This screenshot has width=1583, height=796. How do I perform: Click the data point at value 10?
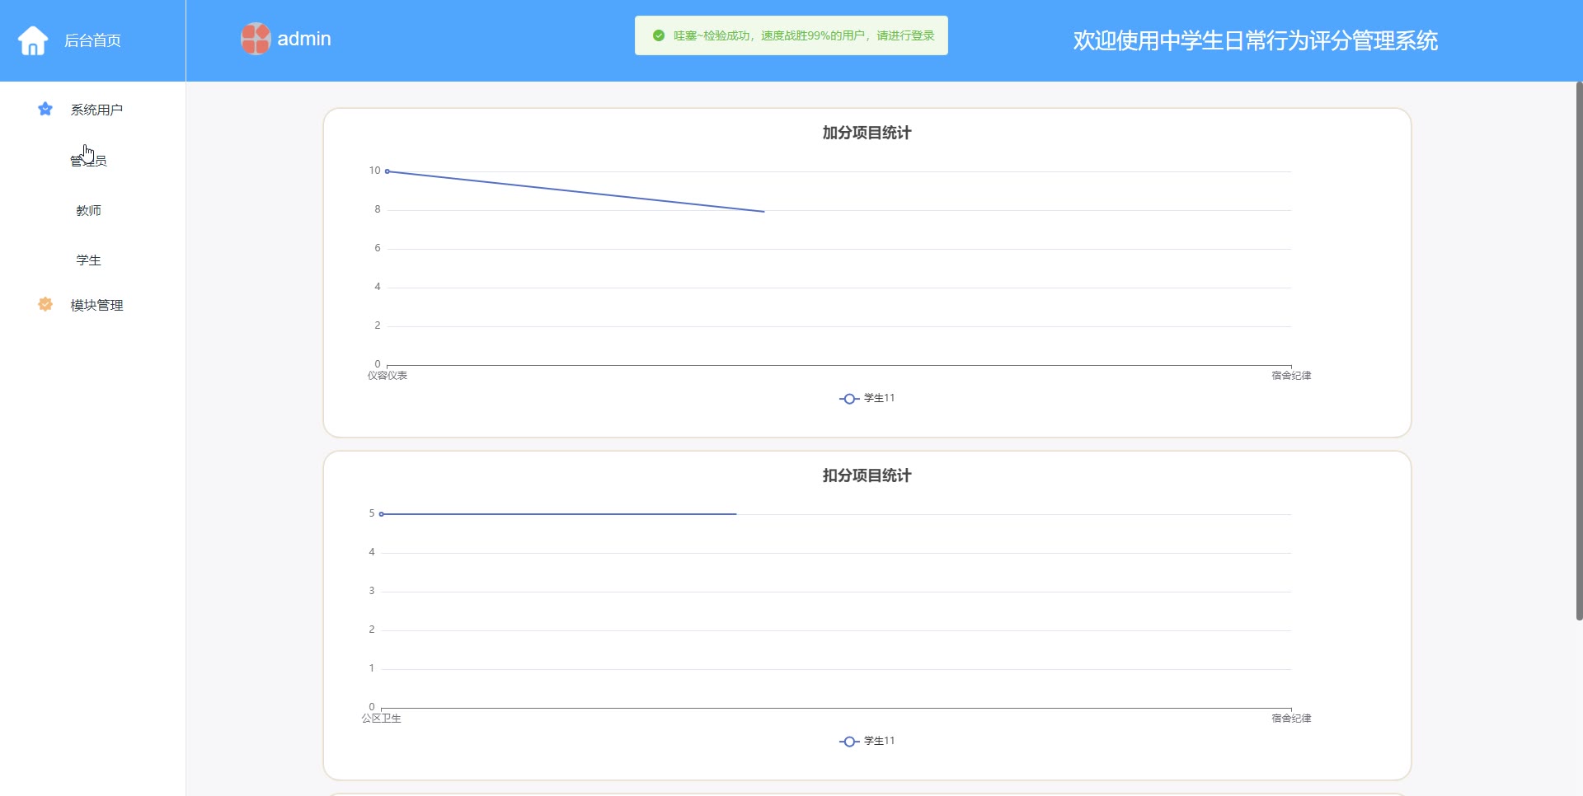(x=388, y=171)
